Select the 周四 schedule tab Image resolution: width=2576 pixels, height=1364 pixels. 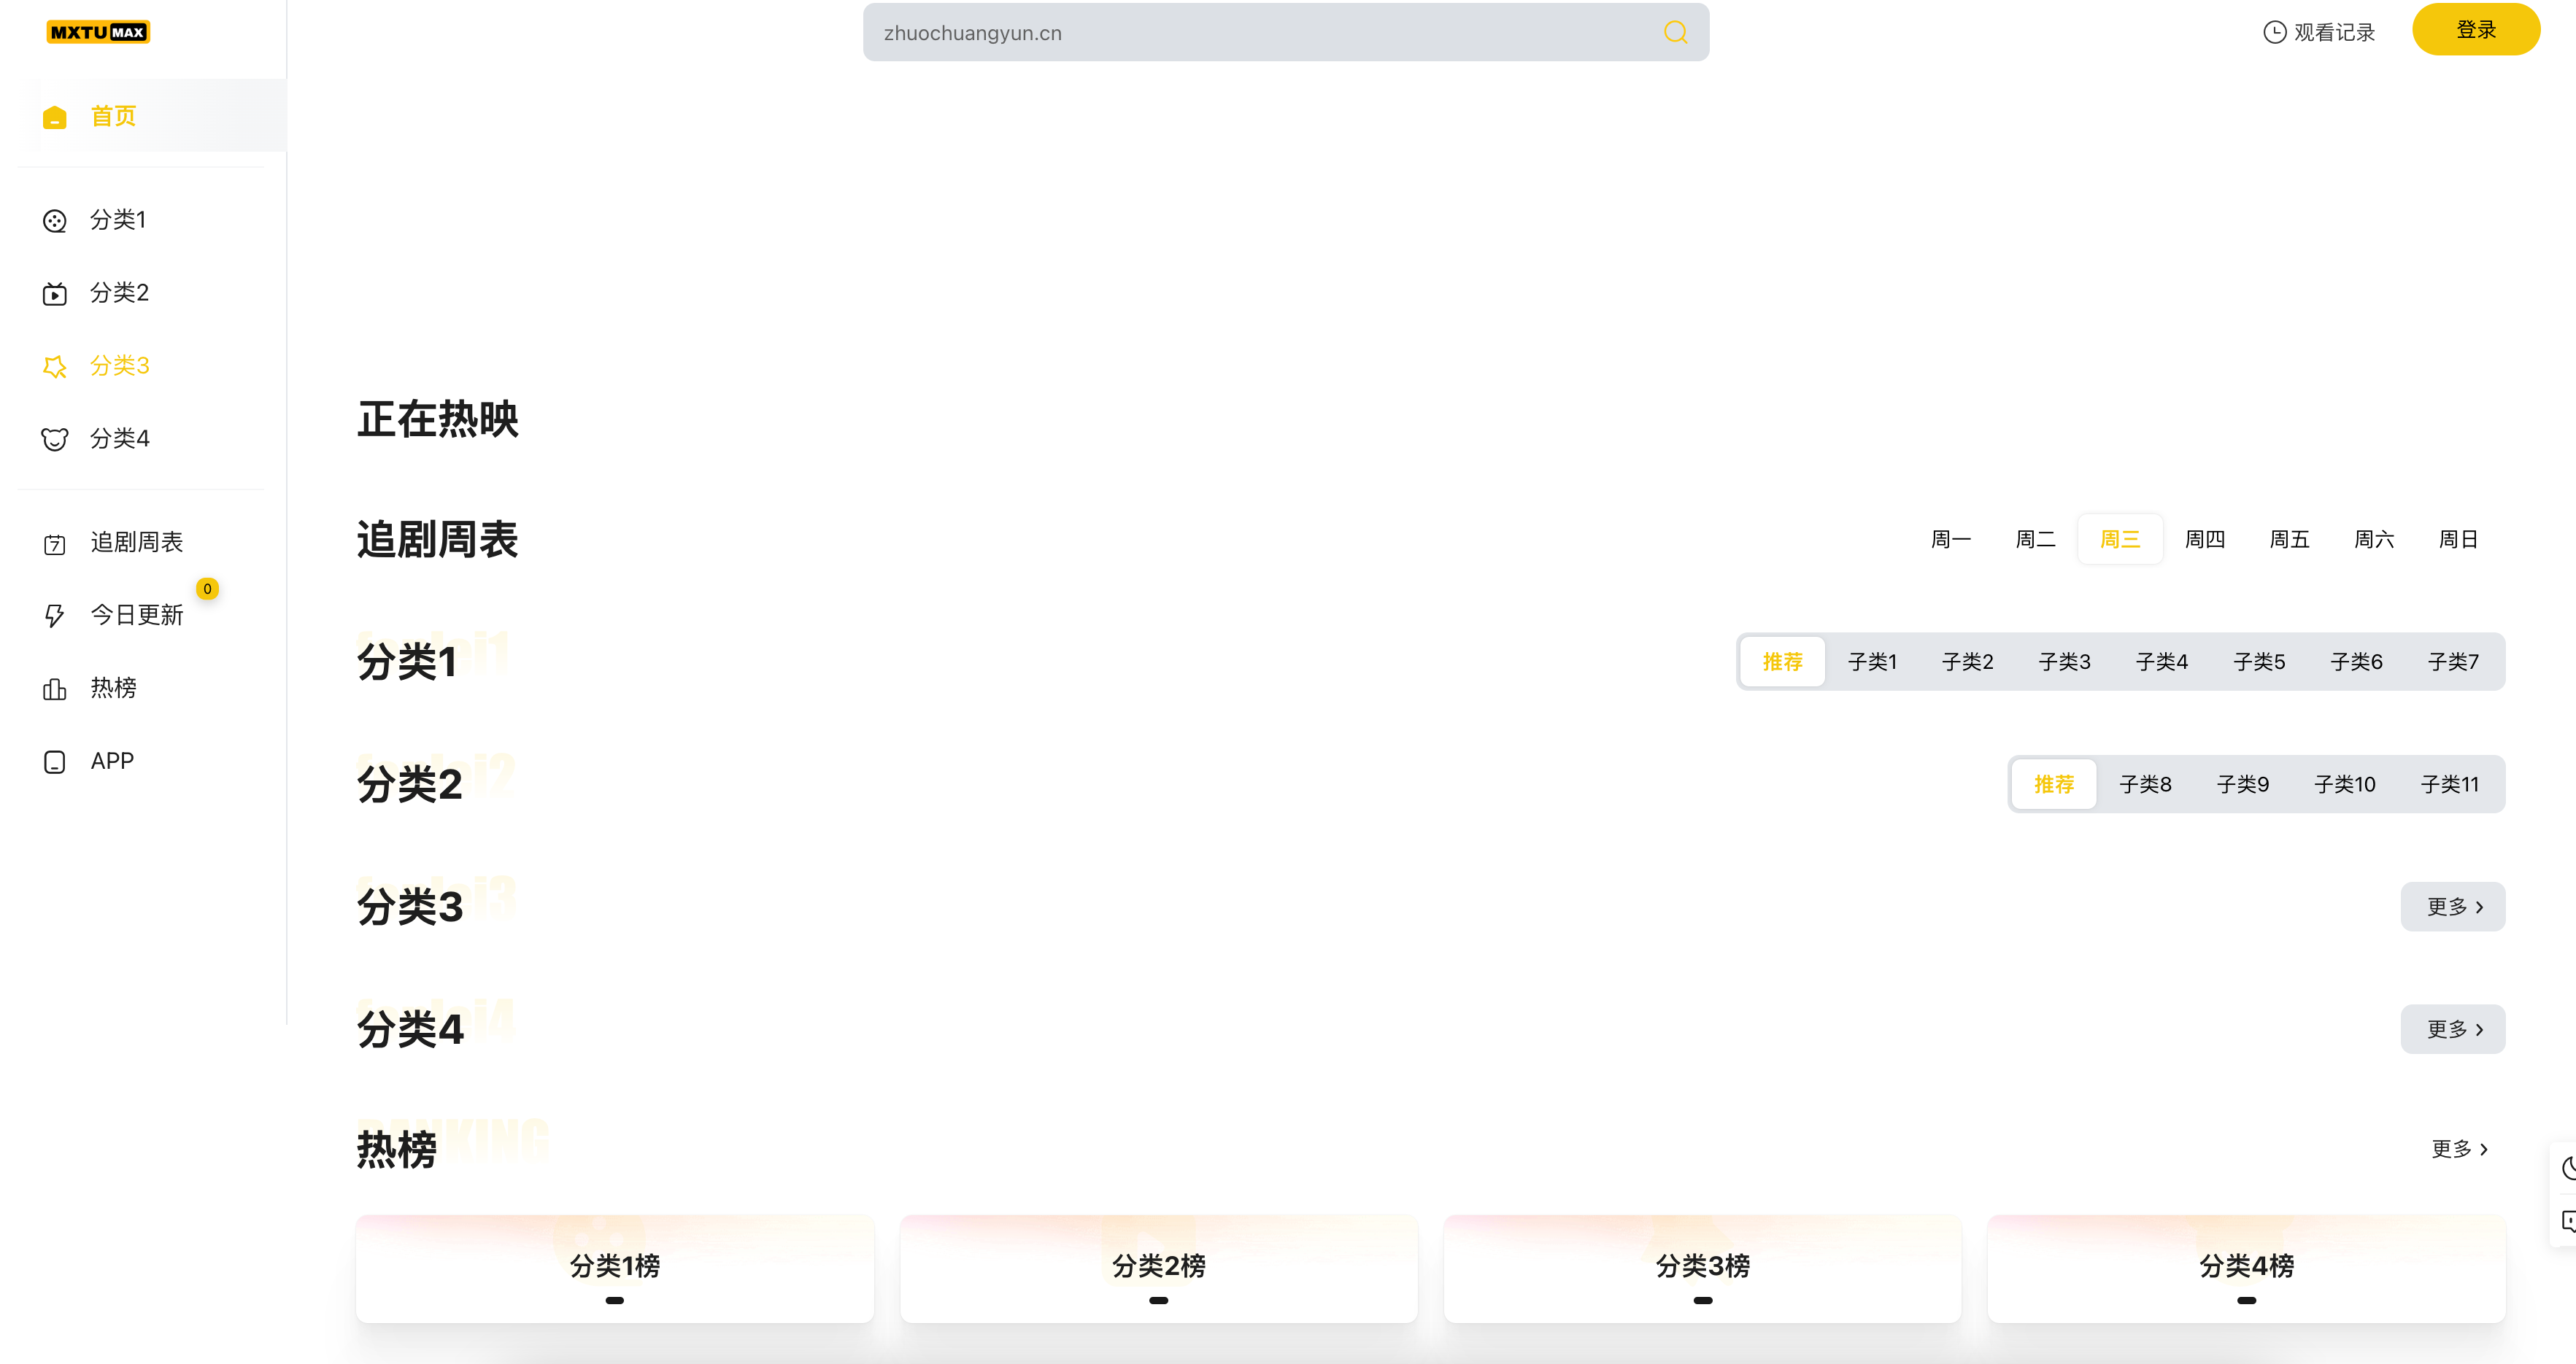(x=2205, y=540)
